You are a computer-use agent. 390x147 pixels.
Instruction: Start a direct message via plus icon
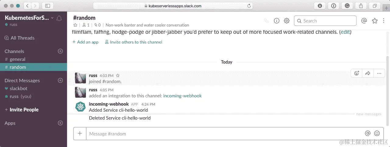click(60, 80)
